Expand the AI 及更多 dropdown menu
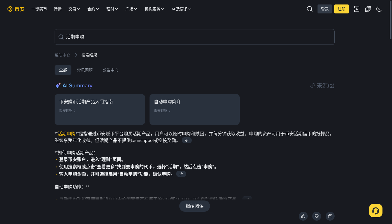The height and width of the screenshot is (224, 392). pos(181,9)
